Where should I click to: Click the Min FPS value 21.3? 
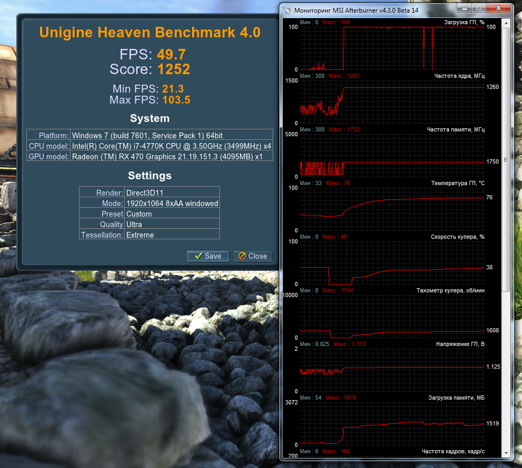click(x=173, y=89)
